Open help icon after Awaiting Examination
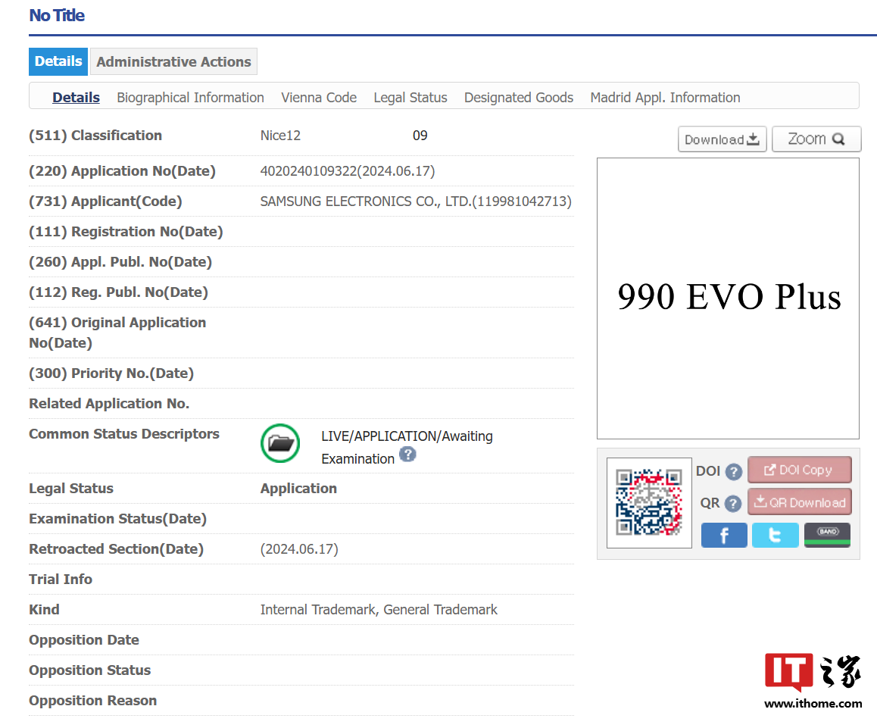The height and width of the screenshot is (728, 877). point(407,455)
